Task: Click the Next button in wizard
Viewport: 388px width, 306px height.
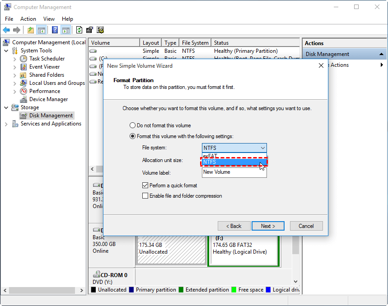Action: coord(268,226)
